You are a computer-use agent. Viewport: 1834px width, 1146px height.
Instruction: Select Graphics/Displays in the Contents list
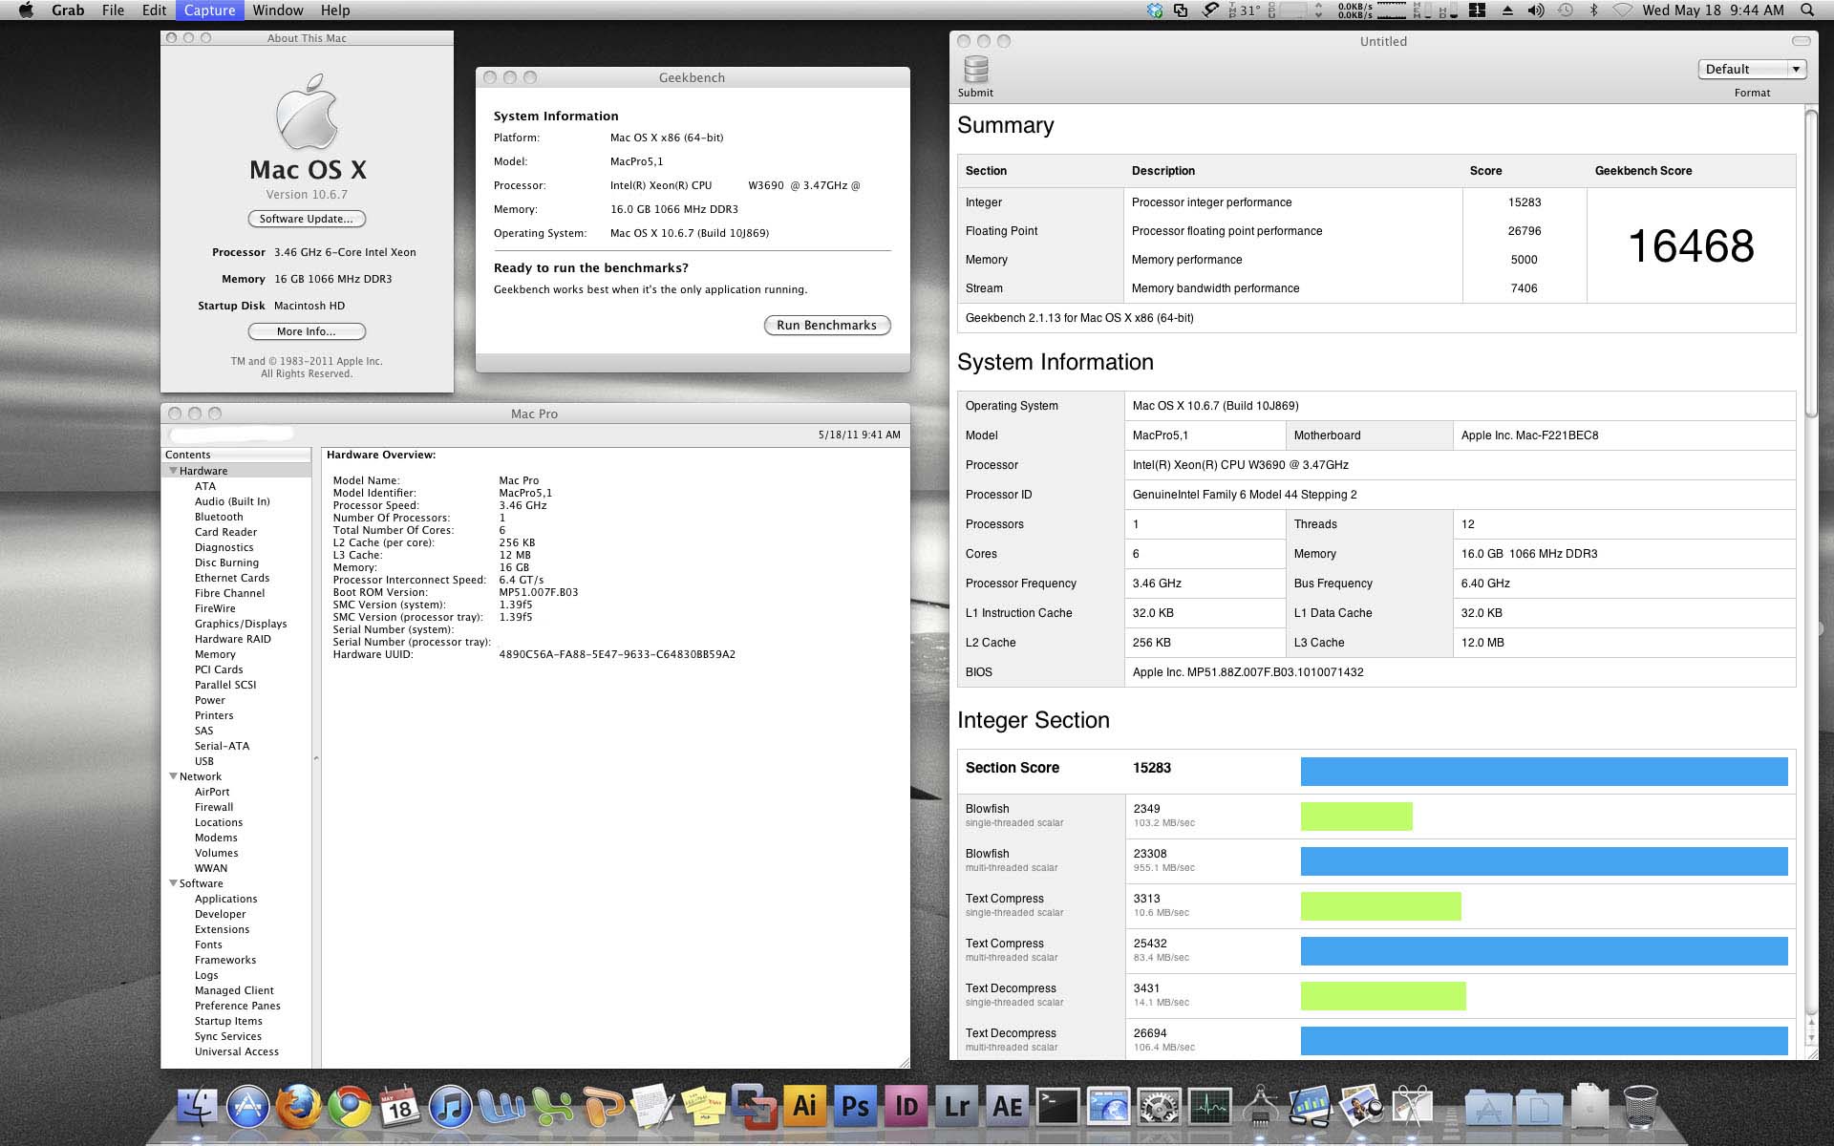[x=241, y=624]
